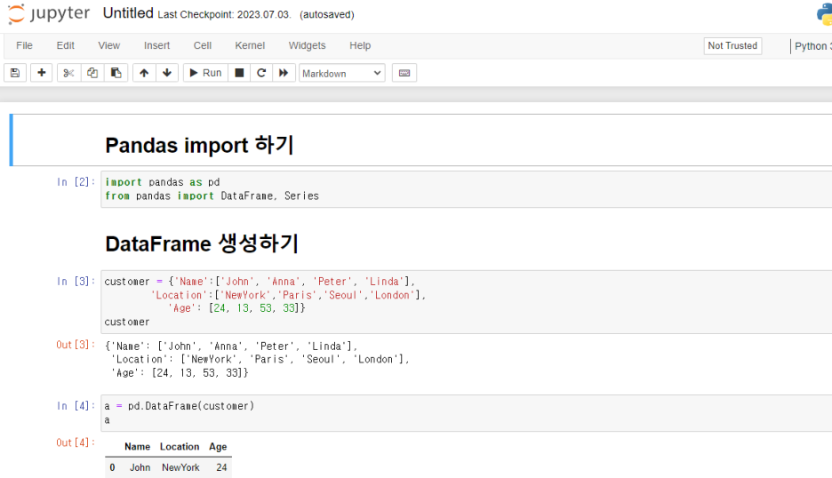Viewport: 832px width, 478px height.
Task: Click the John cell in table
Action: coord(140,467)
